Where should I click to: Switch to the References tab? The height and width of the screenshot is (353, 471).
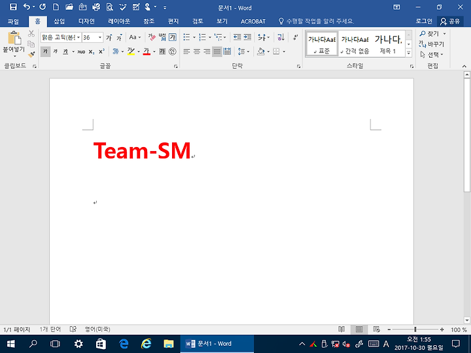coord(149,22)
